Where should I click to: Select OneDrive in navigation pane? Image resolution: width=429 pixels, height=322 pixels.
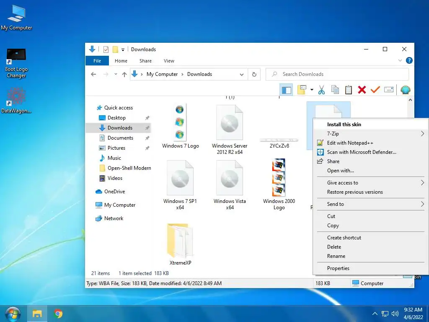[x=114, y=191]
